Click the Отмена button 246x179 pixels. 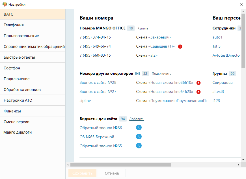112,173
